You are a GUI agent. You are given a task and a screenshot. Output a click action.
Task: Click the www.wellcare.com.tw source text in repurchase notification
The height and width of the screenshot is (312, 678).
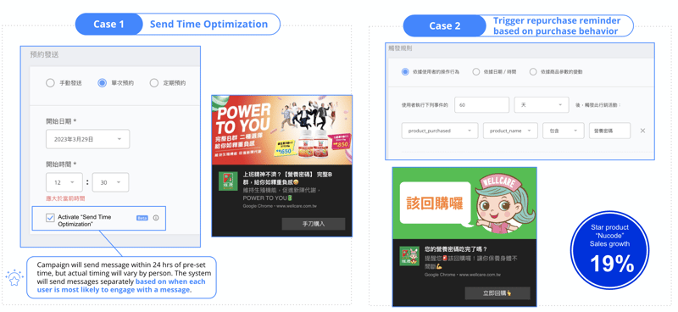point(480,275)
